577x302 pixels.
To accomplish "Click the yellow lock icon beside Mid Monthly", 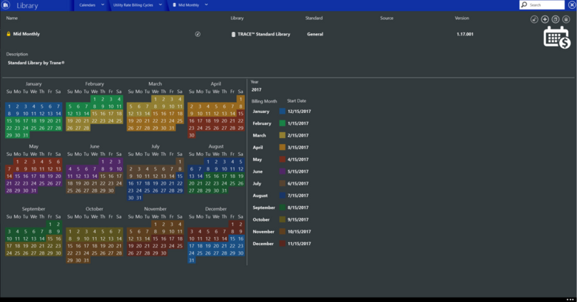I will [8, 34].
